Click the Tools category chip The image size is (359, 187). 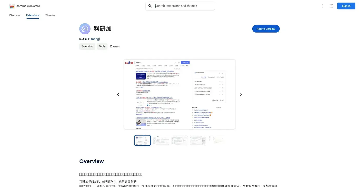[102, 46]
